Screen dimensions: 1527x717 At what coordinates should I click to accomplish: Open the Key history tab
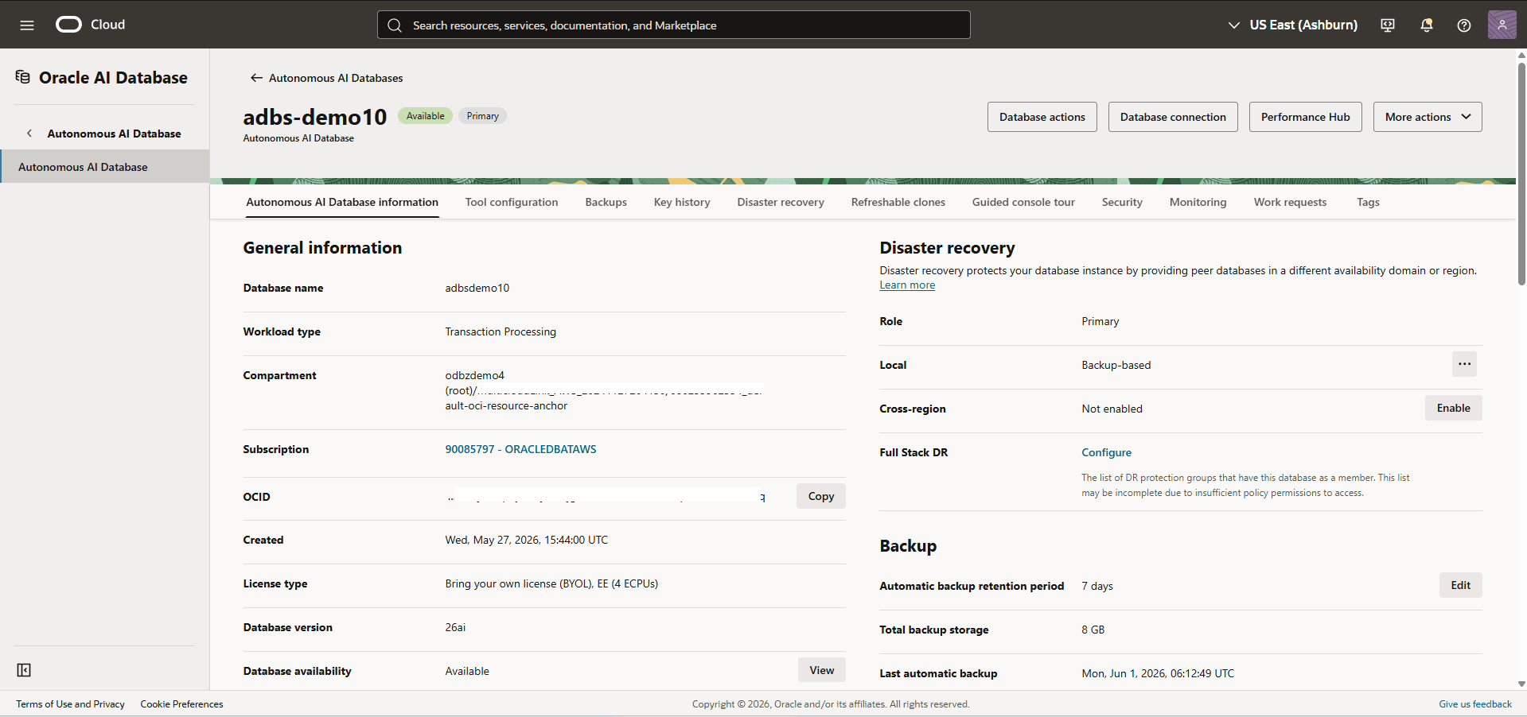682,202
